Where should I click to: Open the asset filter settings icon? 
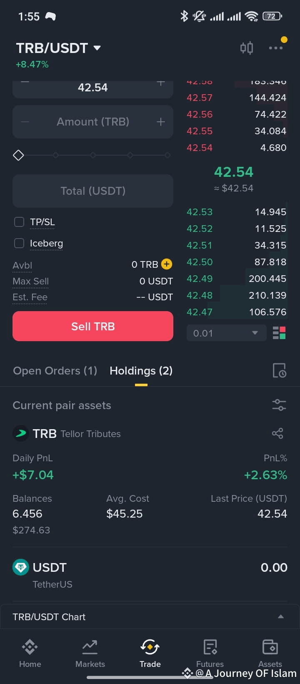(279, 405)
